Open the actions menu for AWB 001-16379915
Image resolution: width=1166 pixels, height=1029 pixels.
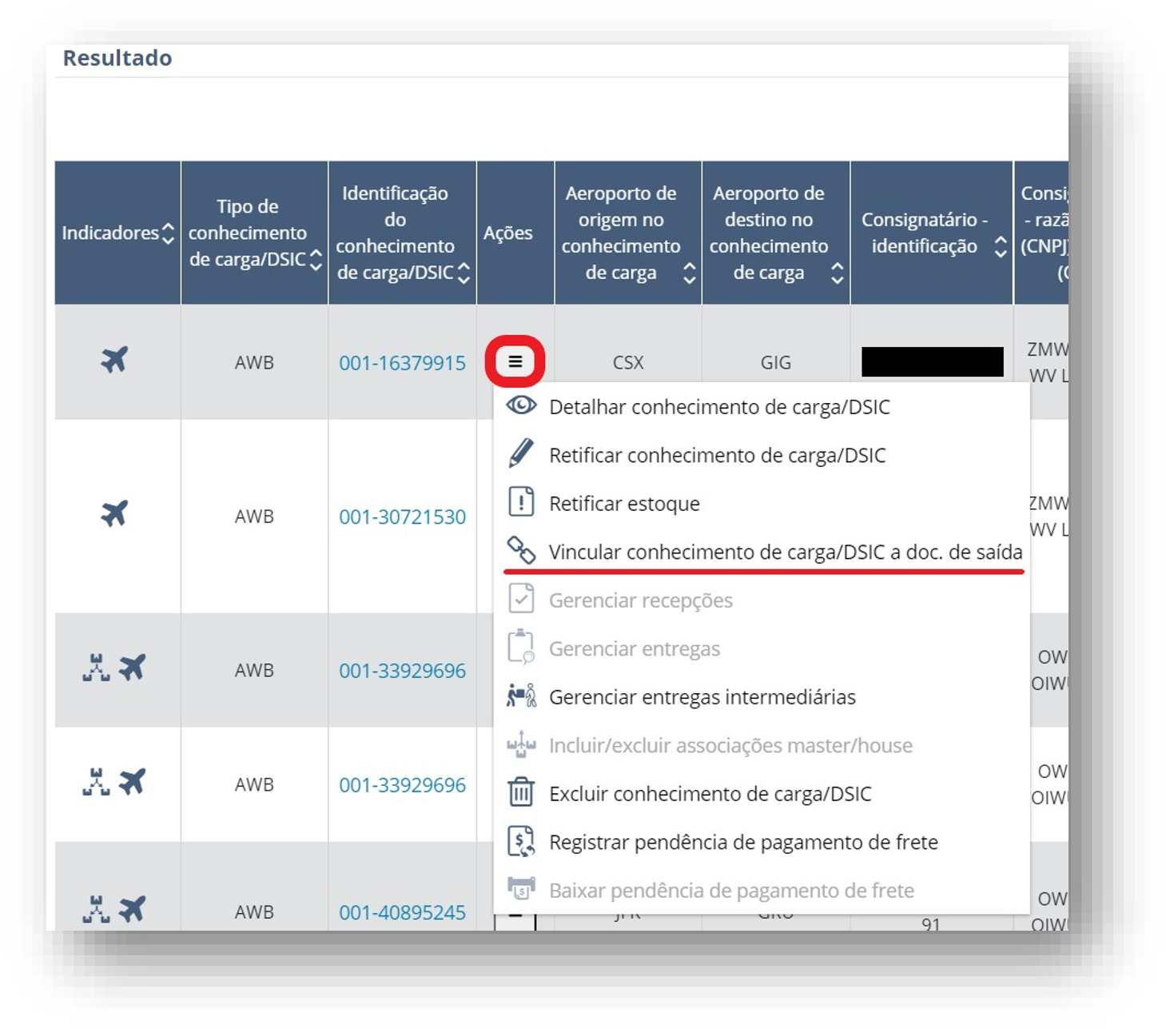point(515,362)
